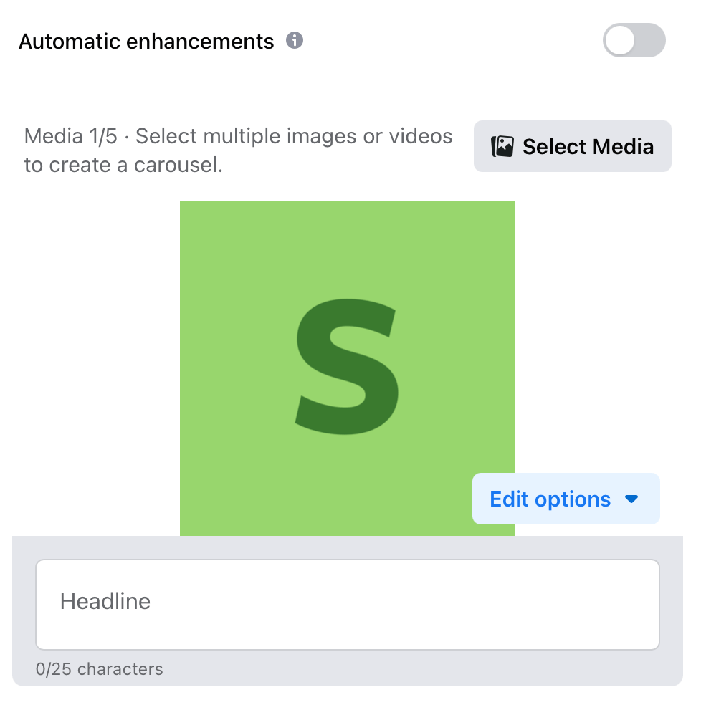Click the image stack icon in Select Media
This screenshot has height=705, width=701.
click(502, 147)
